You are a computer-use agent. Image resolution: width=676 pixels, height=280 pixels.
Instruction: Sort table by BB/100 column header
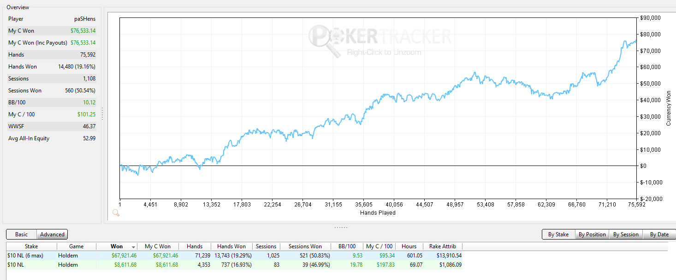[x=346, y=246]
